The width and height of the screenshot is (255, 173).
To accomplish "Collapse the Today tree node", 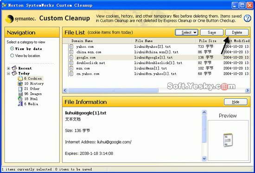I will pyautogui.click(x=8, y=73).
